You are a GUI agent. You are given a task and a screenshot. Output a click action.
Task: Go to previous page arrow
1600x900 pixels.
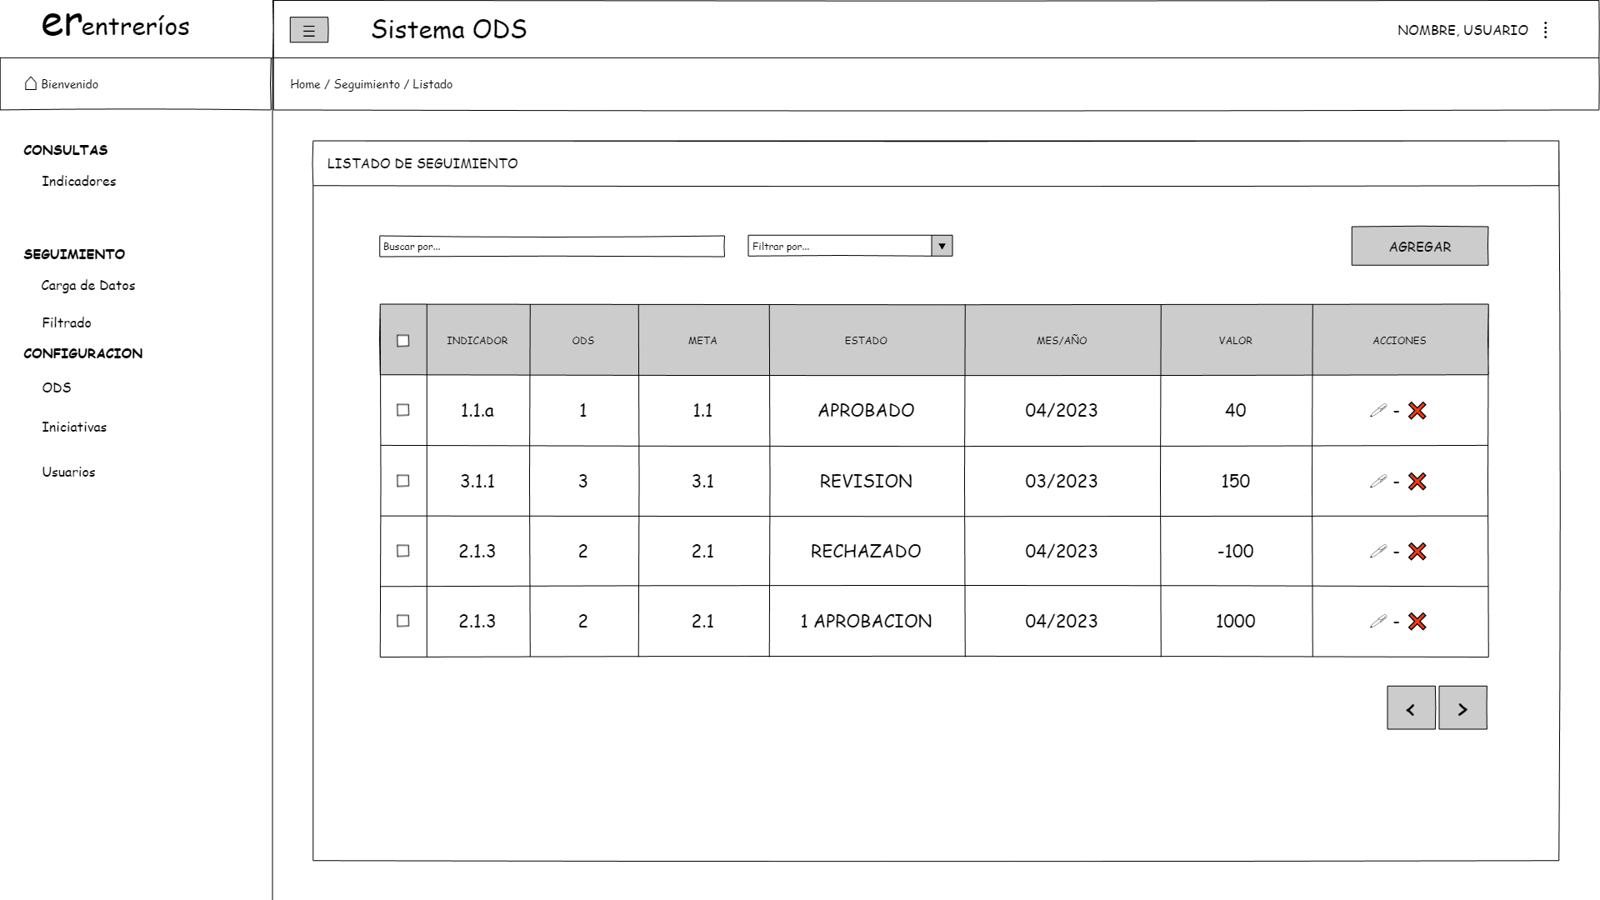click(x=1411, y=708)
